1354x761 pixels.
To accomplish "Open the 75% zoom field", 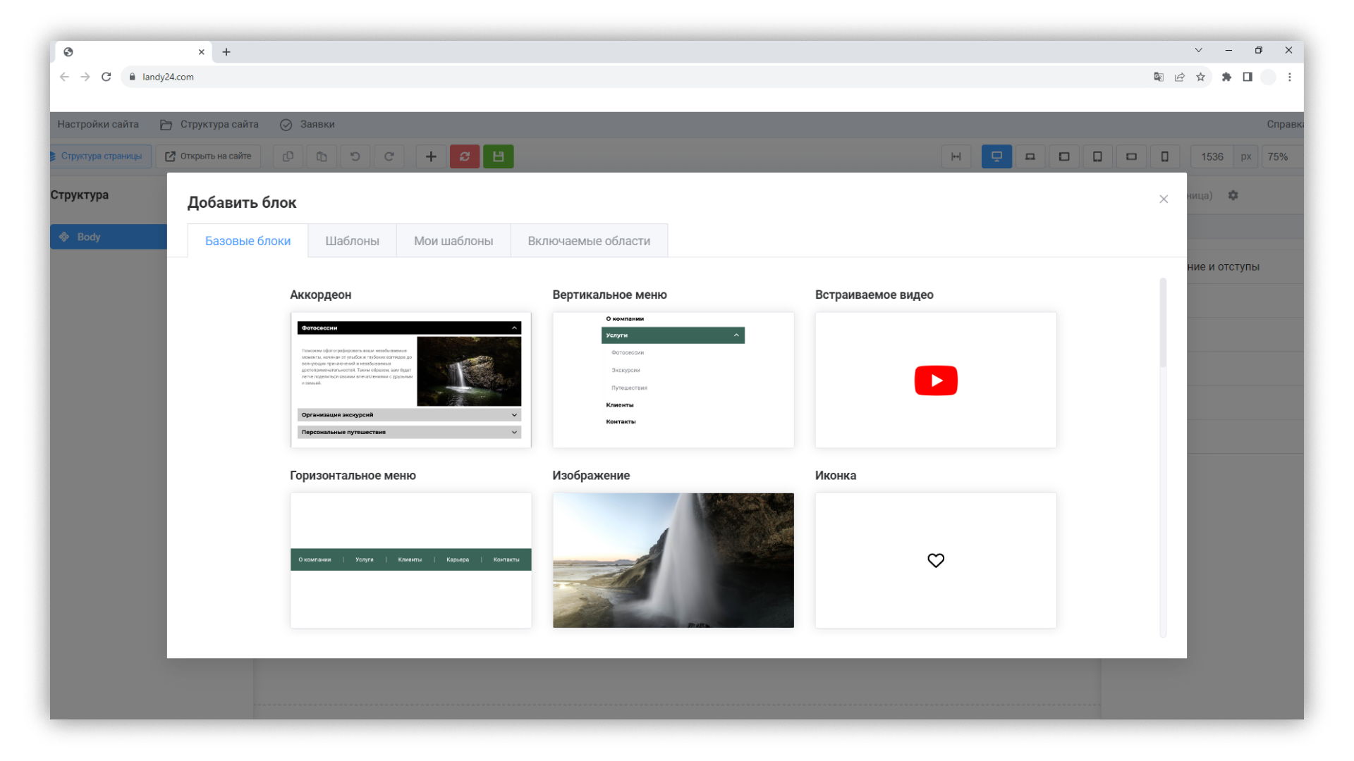I will pos(1281,156).
